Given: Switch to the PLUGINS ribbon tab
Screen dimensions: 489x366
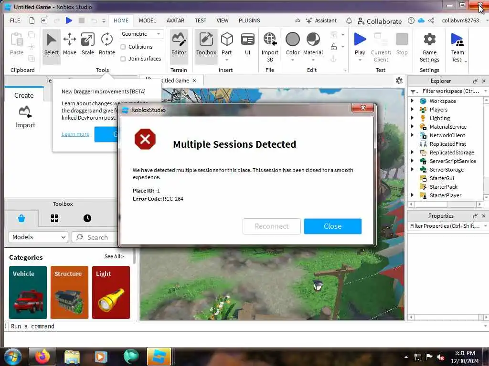Looking at the screenshot, I should pos(249,20).
